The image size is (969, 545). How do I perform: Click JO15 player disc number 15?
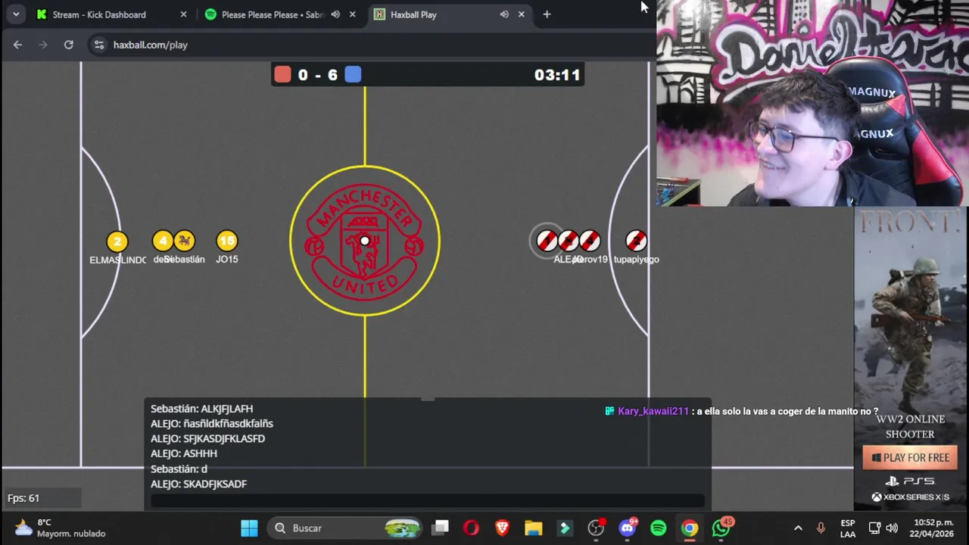tap(226, 241)
